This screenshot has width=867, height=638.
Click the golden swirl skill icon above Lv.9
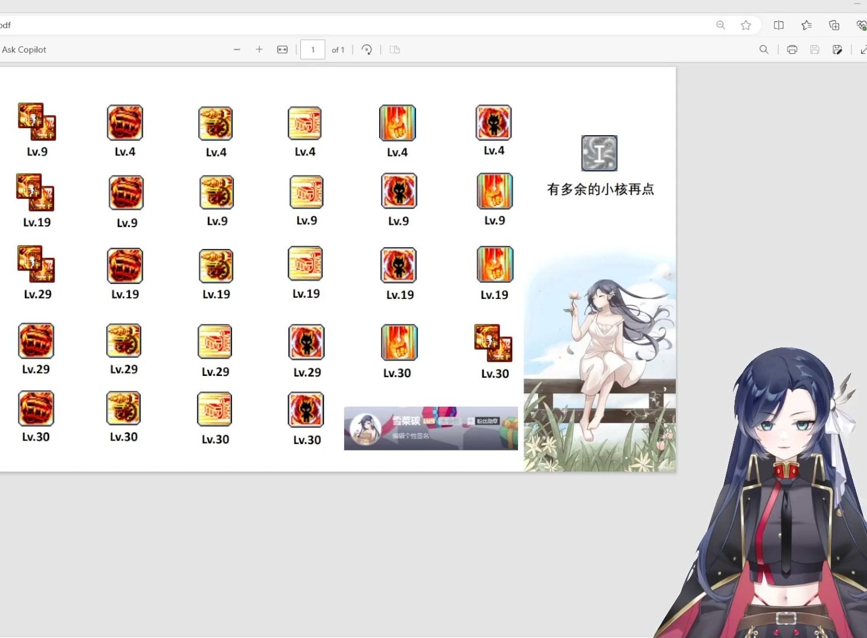[x=217, y=192]
